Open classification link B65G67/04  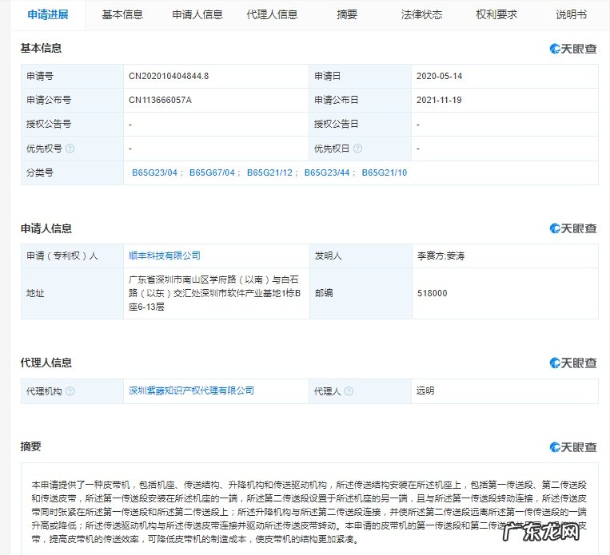(x=212, y=172)
